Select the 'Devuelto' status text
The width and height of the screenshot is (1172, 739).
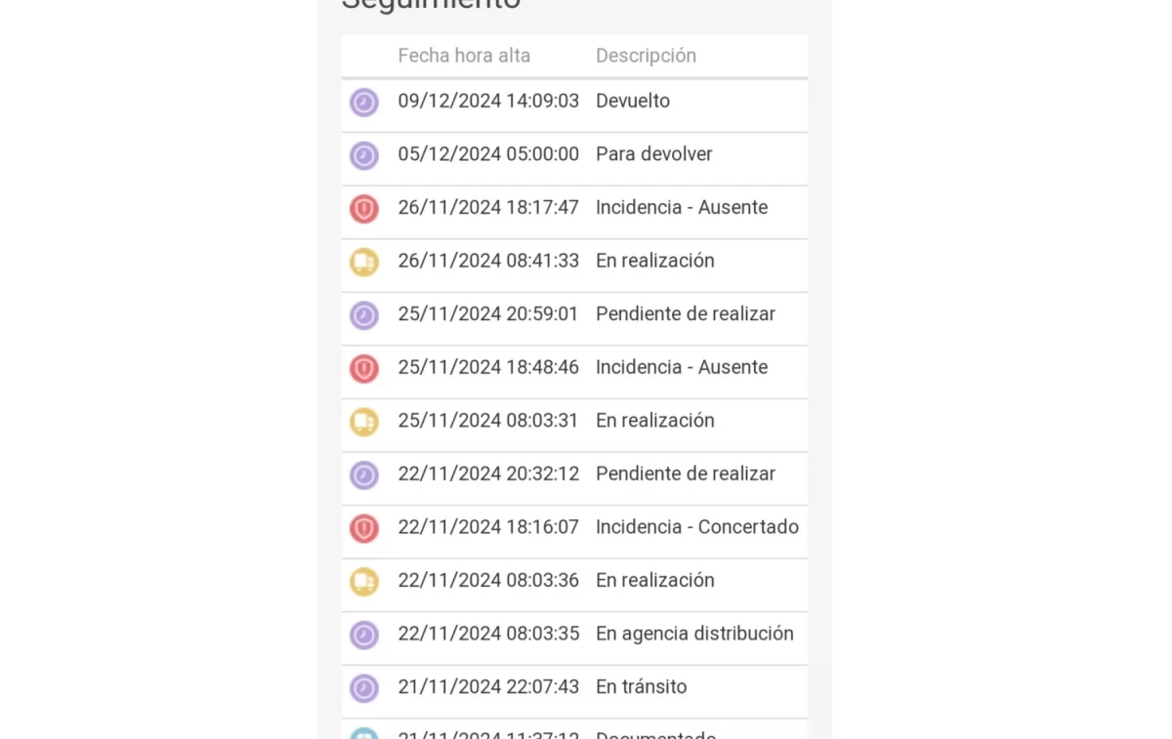click(x=633, y=101)
